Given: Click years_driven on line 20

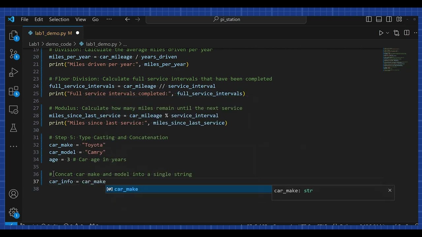Looking at the screenshot, I should pos(159,57).
